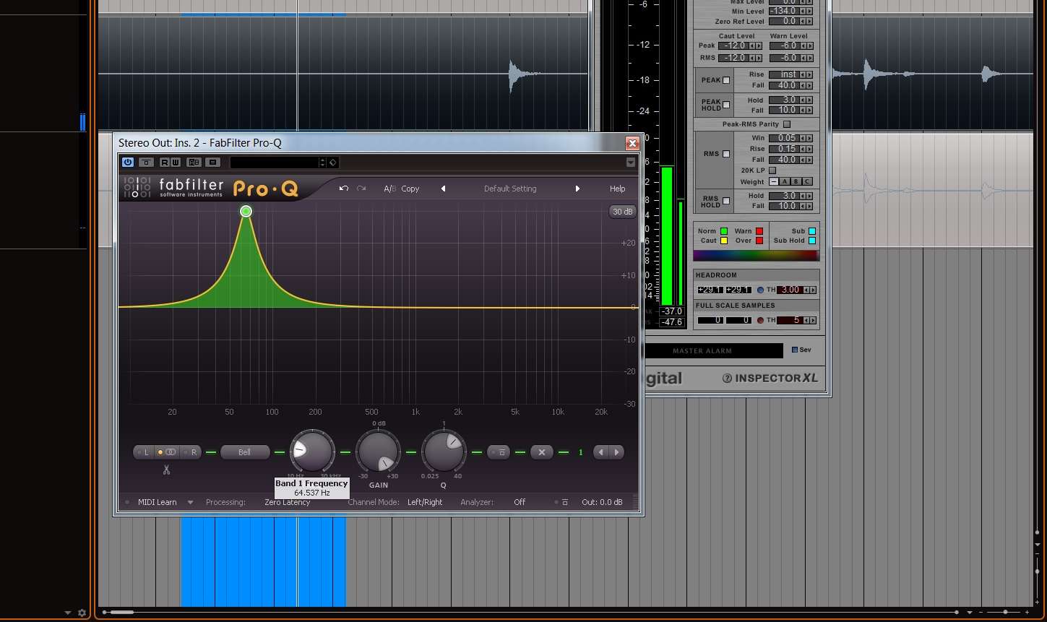1047x622 pixels.
Task: Open the Bell filter shape dropdown
Action: (245, 452)
